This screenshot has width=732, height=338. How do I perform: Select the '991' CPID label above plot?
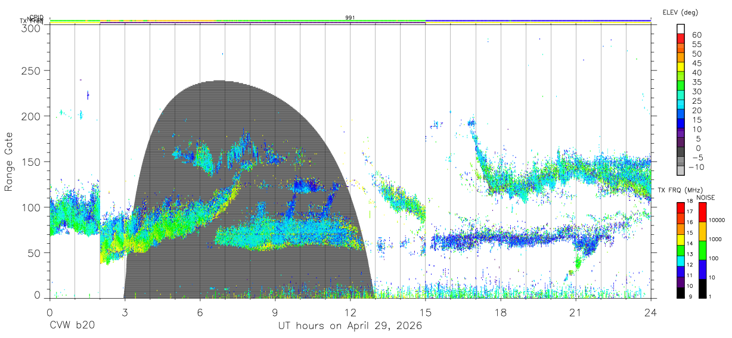pyautogui.click(x=350, y=18)
